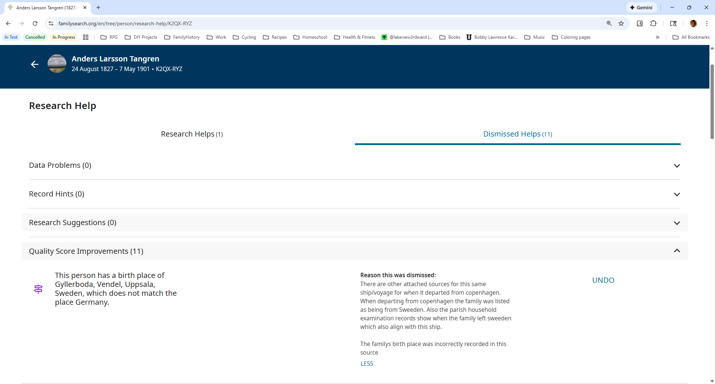Click the browser forward arrow
The height and width of the screenshot is (384, 715).
coord(22,23)
